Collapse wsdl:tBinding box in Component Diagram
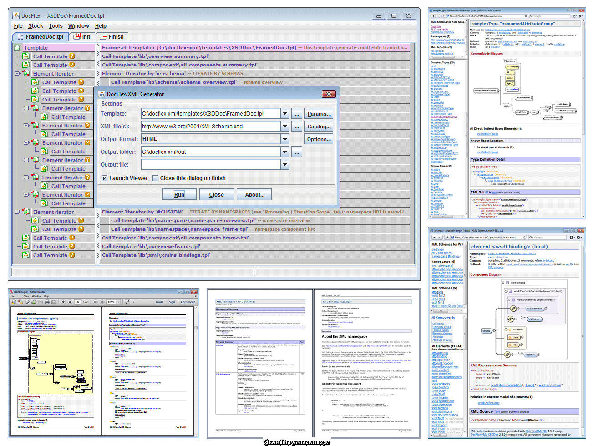 [503, 283]
